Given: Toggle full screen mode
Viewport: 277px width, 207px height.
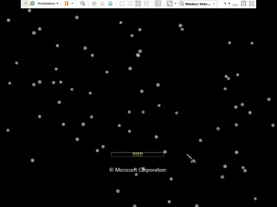Looking at the screenshot, I should [x=138, y=4].
